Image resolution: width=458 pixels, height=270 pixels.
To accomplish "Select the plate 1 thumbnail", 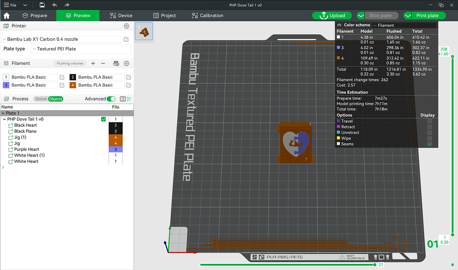I will tap(144, 31).
